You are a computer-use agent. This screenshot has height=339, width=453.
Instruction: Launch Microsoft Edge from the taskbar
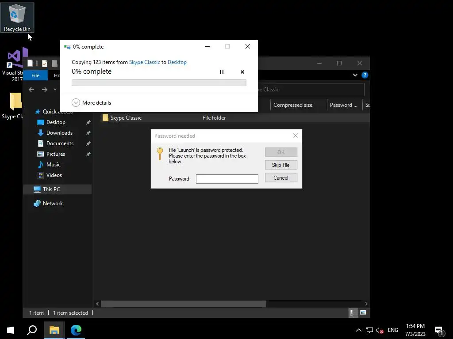click(x=76, y=330)
